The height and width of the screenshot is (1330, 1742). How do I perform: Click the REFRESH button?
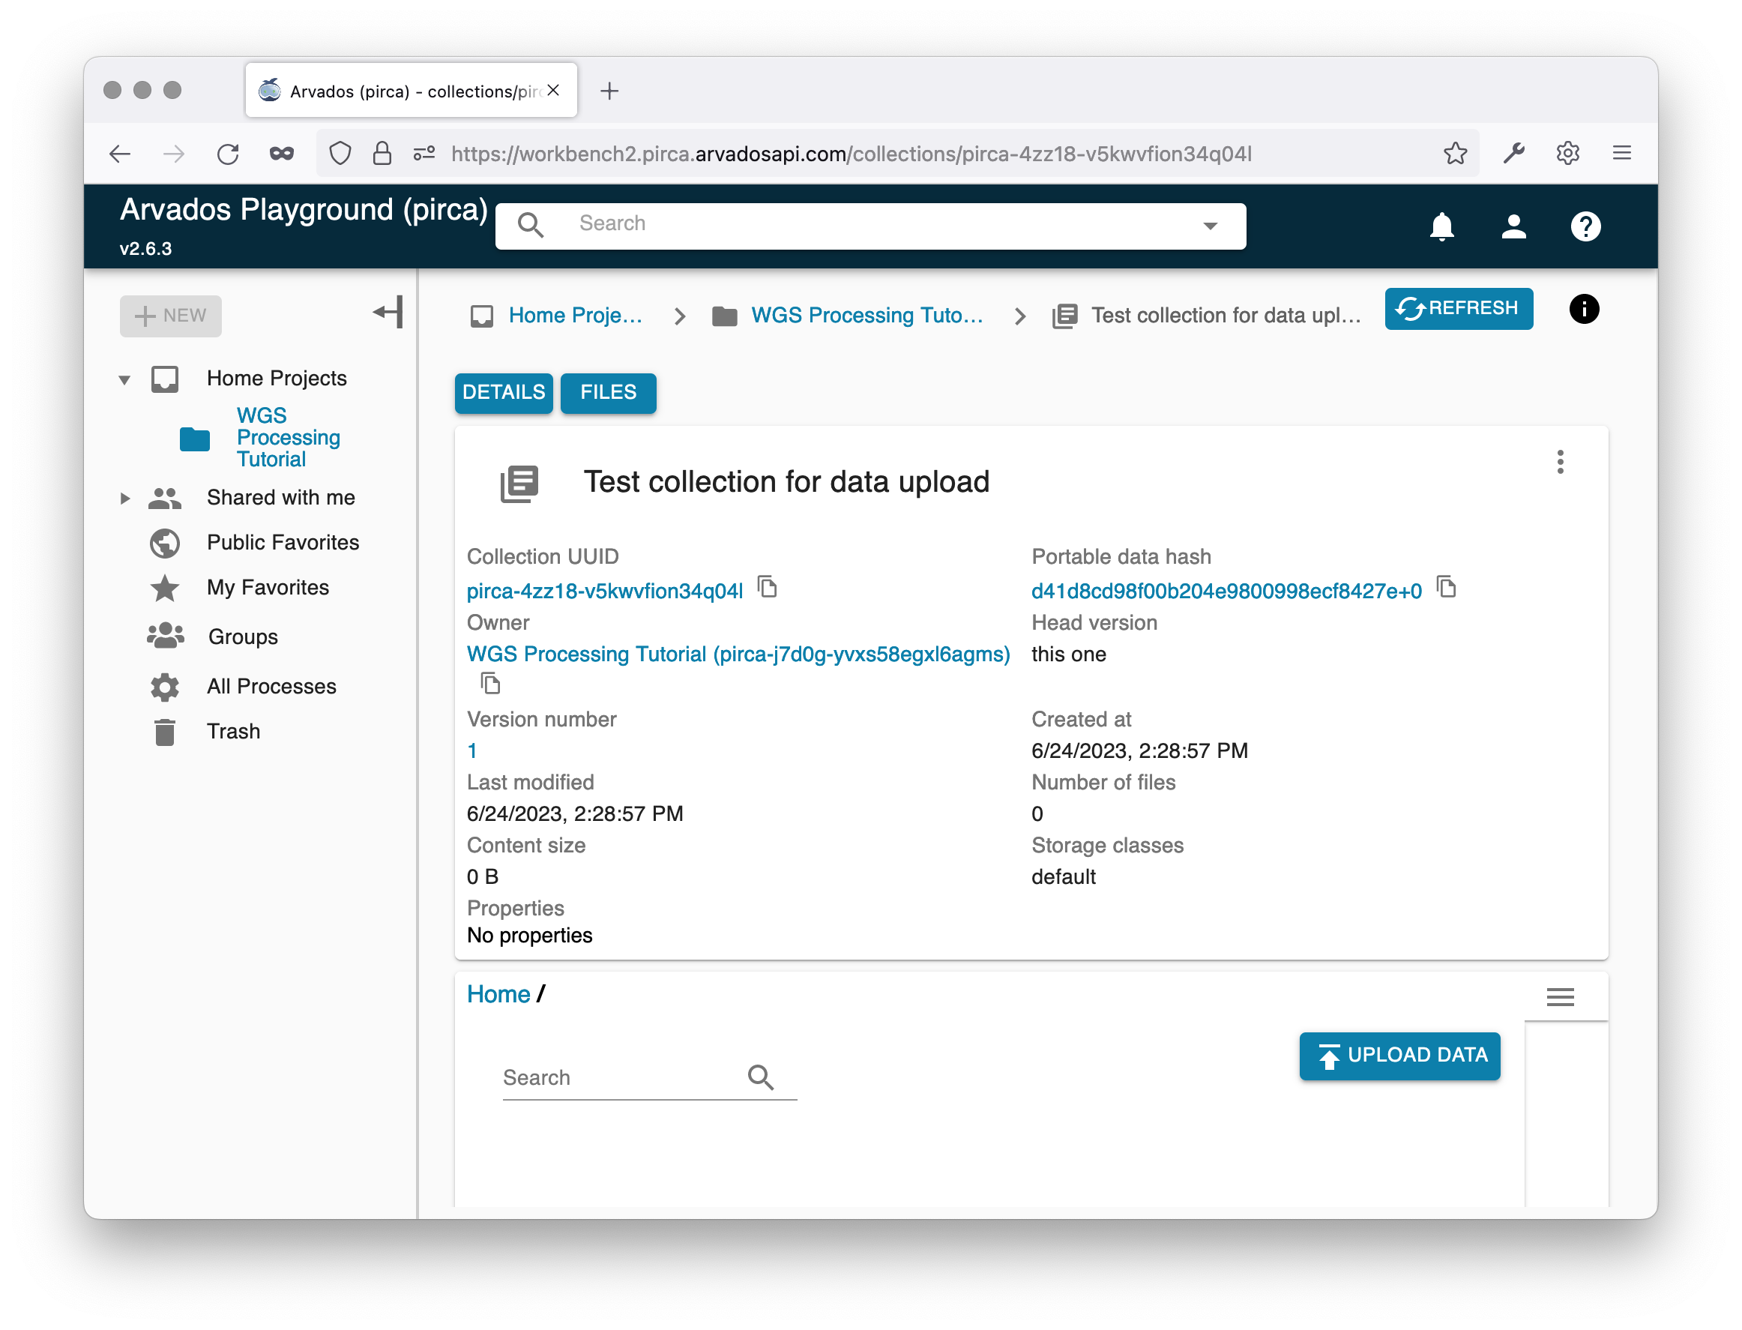[1458, 308]
